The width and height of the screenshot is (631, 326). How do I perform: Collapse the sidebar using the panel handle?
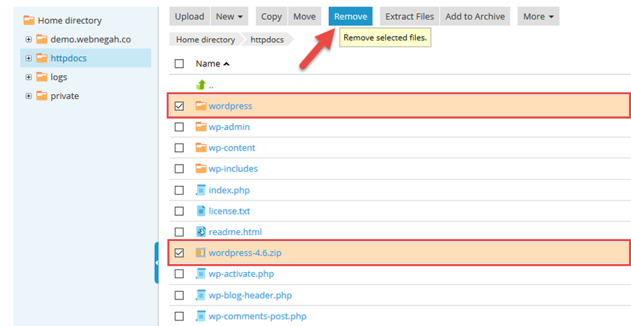click(156, 263)
